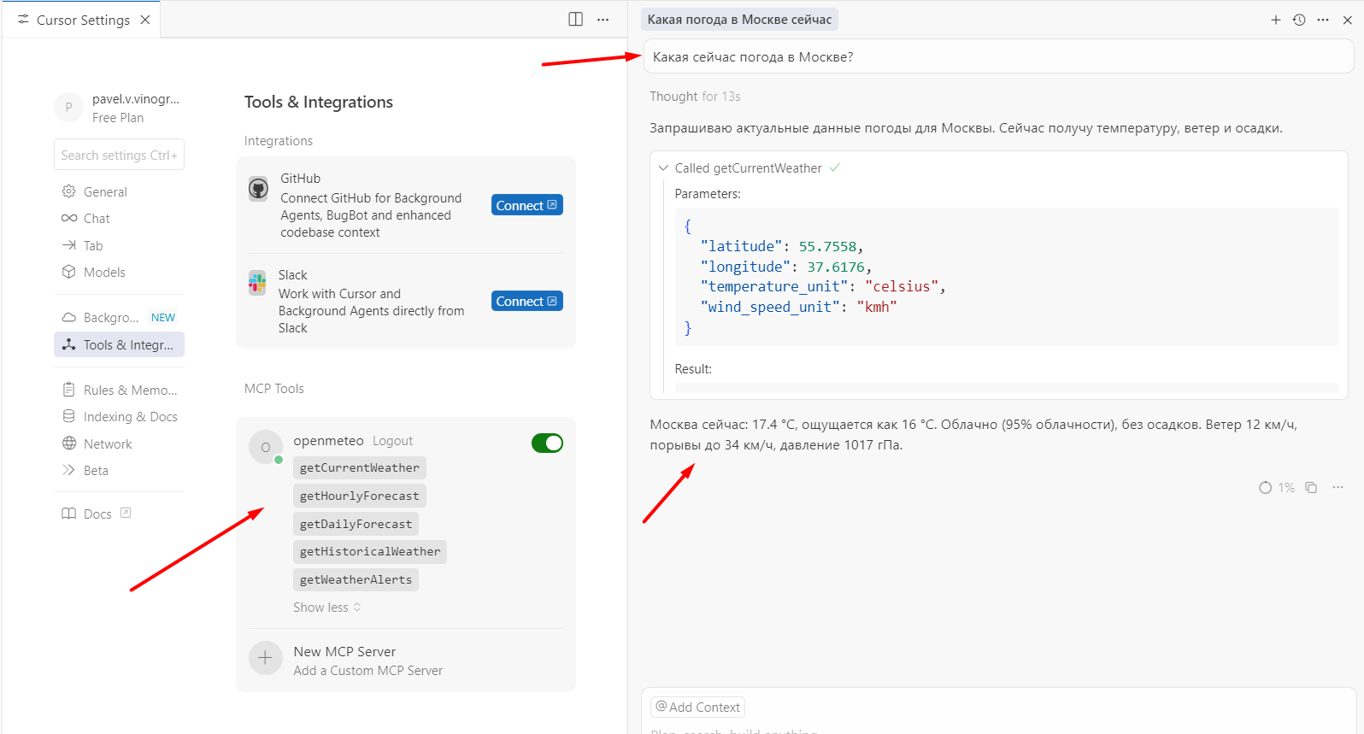Image resolution: width=1364 pixels, height=734 pixels.
Task: Select the getDailyForecast tool chip
Action: (x=356, y=524)
